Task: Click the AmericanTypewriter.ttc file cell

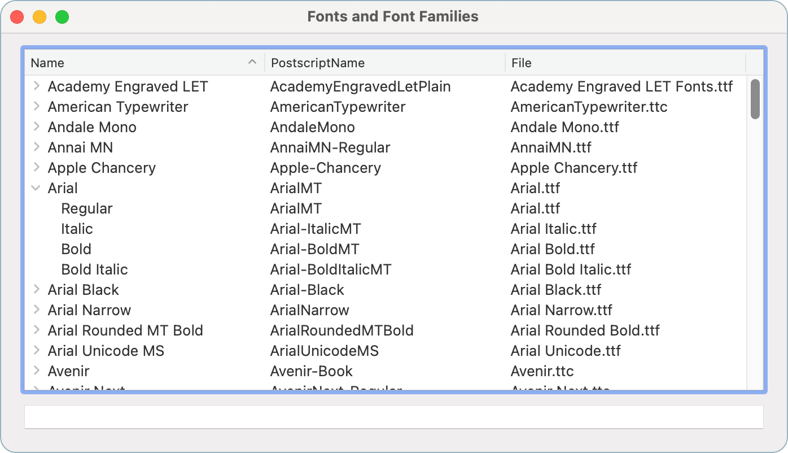Action: [x=589, y=107]
